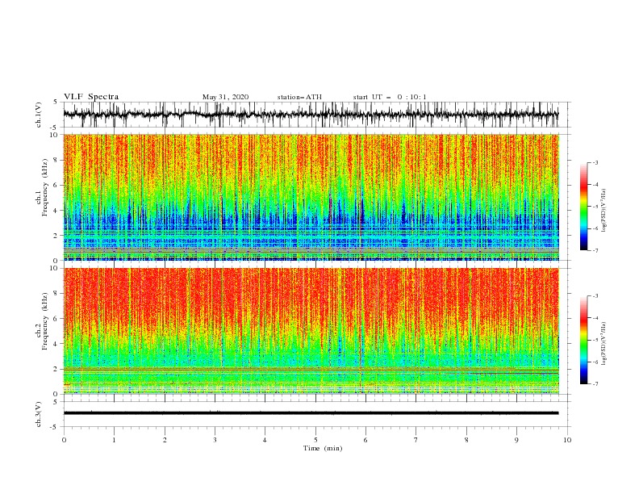Image resolution: width=639 pixels, height=494 pixels.
Task: Click the "8" kHz tick on ch.2 frequency axis
Action: [x=56, y=294]
